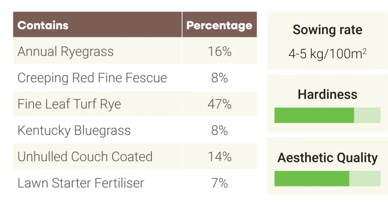Click the Fine Leaf Turf Rye label
The image size is (388, 202).
pyautogui.click(x=69, y=104)
